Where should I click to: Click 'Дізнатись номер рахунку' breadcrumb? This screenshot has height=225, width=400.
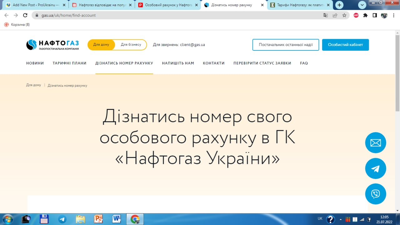pyautogui.click(x=67, y=85)
